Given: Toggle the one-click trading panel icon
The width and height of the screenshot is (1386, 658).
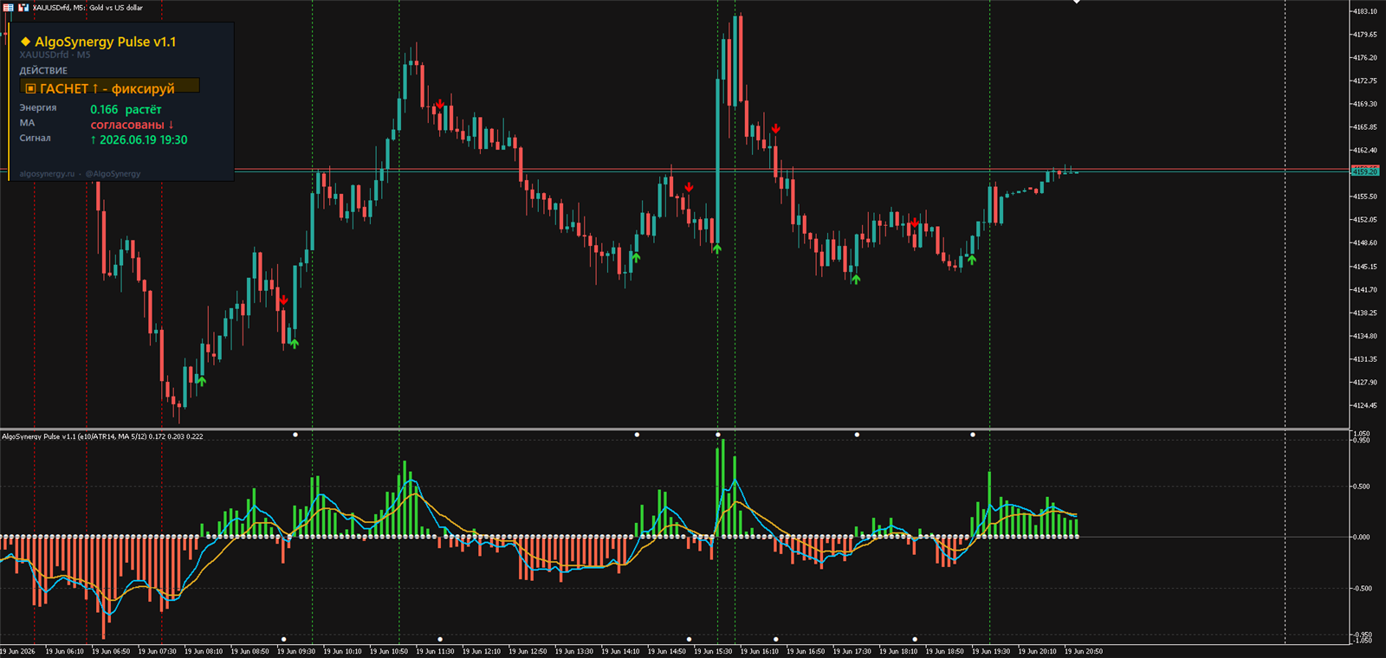Looking at the screenshot, I should click(x=8, y=7).
